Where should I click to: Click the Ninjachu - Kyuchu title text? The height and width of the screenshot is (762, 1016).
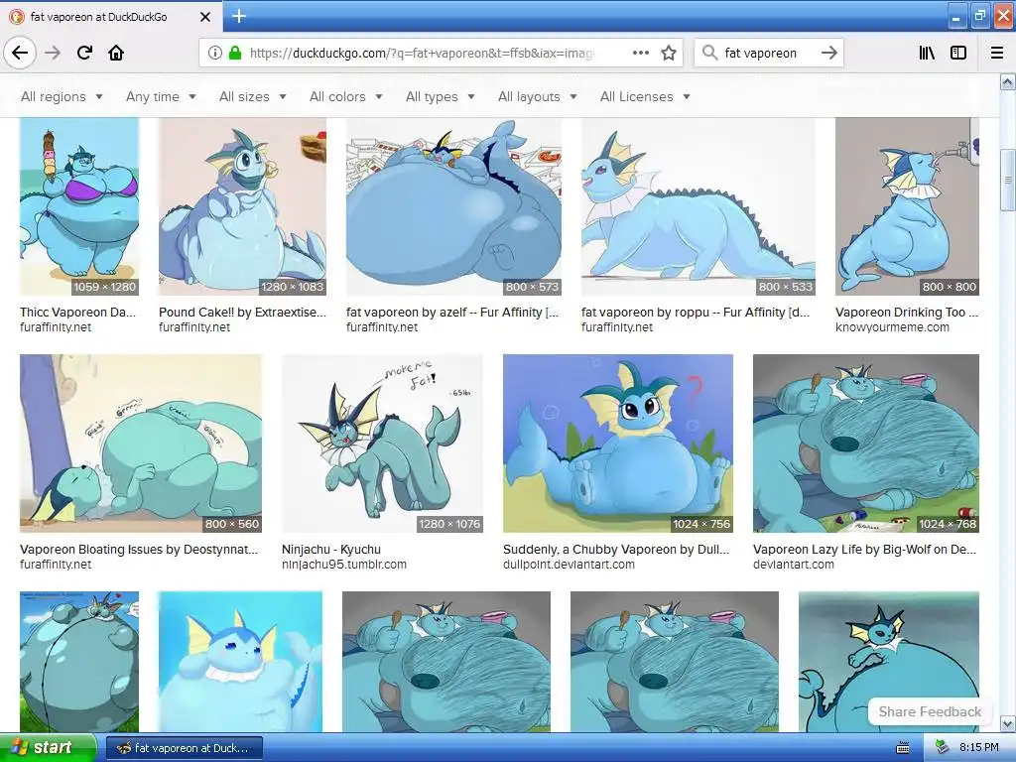tap(331, 550)
